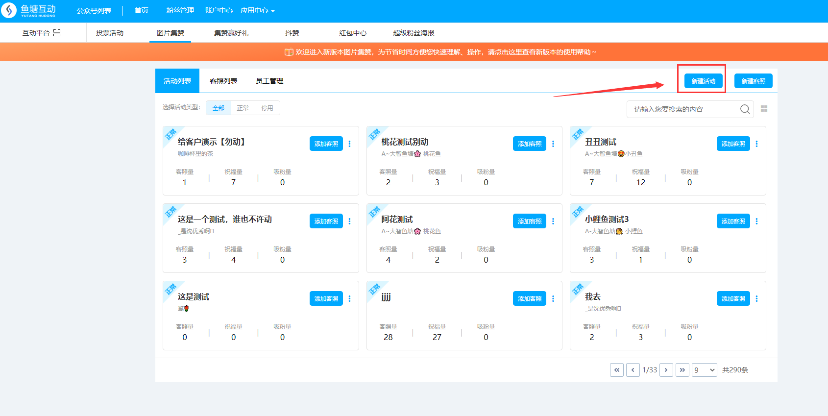Open three-dot menu on 我去 card
Image resolution: width=828 pixels, height=416 pixels.
pyautogui.click(x=756, y=299)
